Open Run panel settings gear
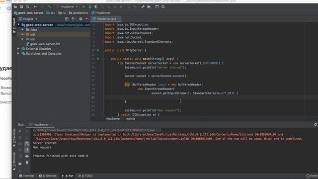The image size is (318, 179). point(316,124)
